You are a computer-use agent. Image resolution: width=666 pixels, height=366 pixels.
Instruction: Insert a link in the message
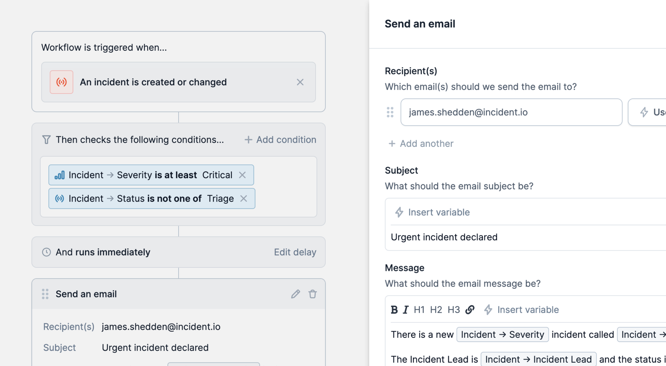(470, 310)
